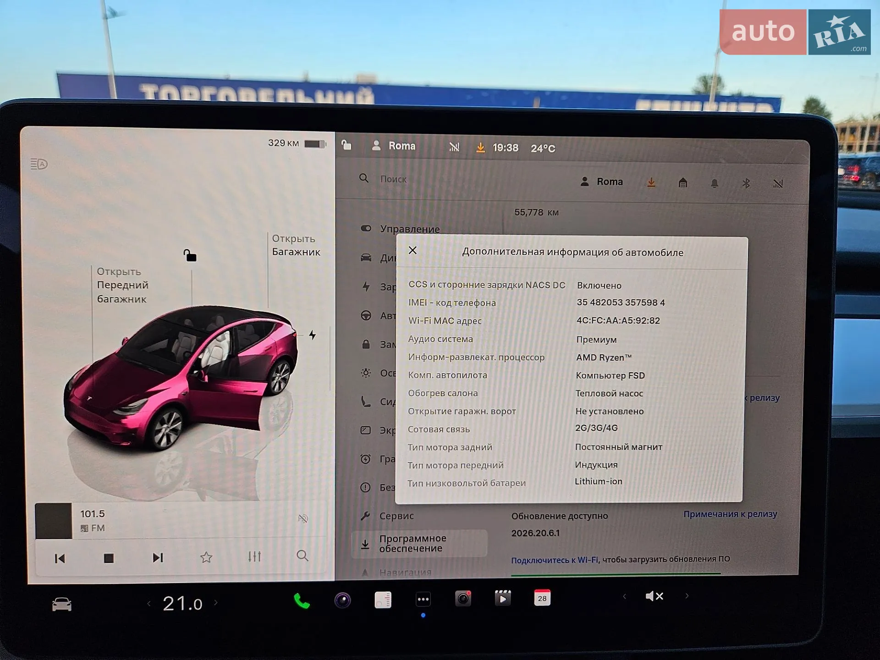Tap the 101.5 FM station artwork thumbnail
Screen dimensions: 880x660
click(54, 521)
